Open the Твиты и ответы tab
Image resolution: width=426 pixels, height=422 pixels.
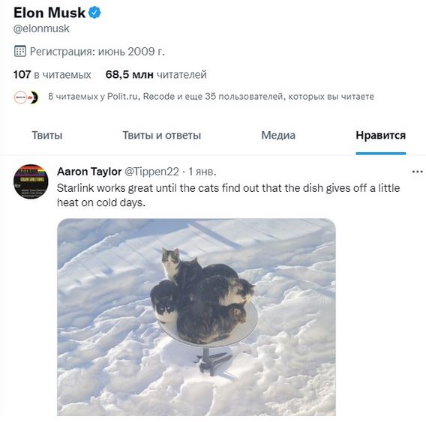click(x=162, y=135)
